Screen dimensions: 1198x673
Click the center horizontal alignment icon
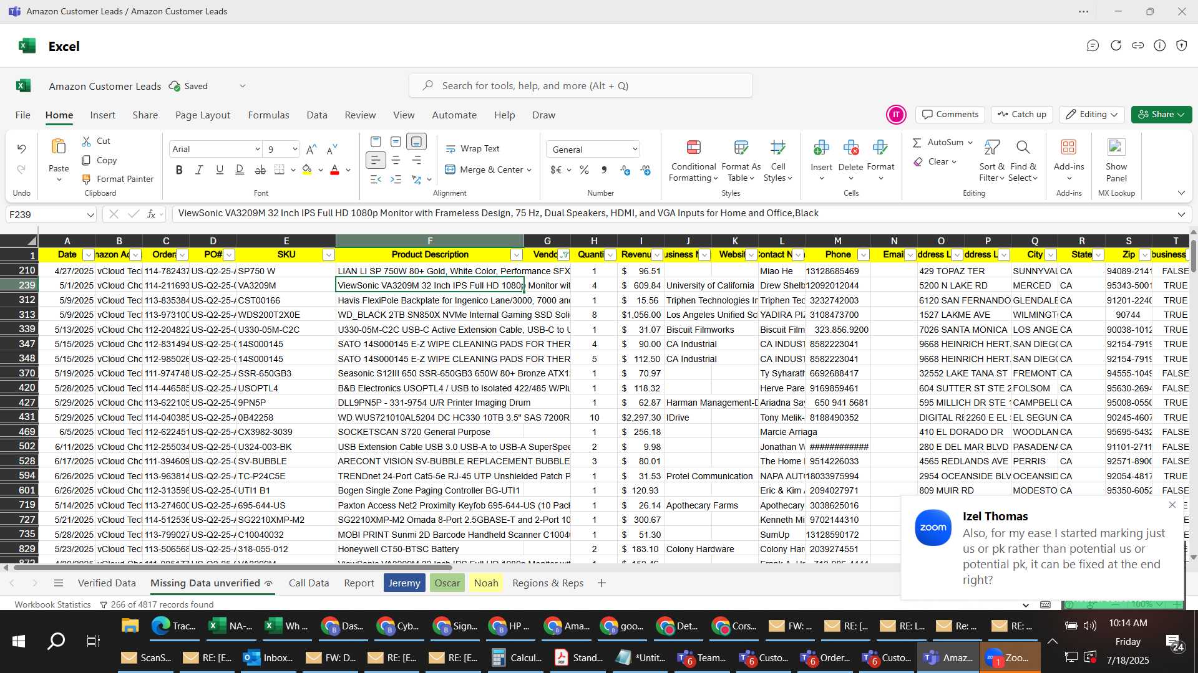[396, 160]
